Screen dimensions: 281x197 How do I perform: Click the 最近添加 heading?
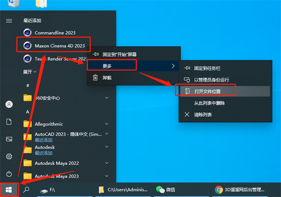pyautogui.click(x=32, y=21)
